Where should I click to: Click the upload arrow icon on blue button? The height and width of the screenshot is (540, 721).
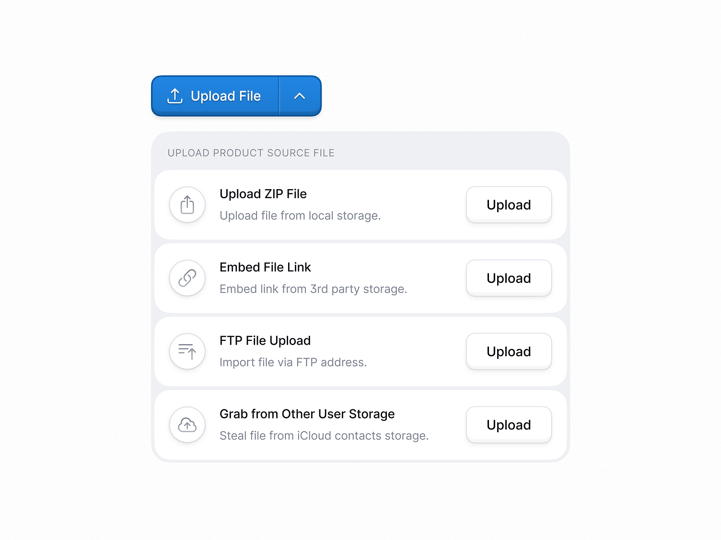[175, 96]
